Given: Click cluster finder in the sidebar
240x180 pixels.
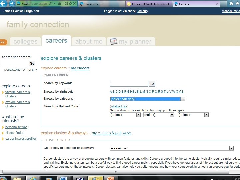Looking at the screenshot, I should click(x=14, y=133).
